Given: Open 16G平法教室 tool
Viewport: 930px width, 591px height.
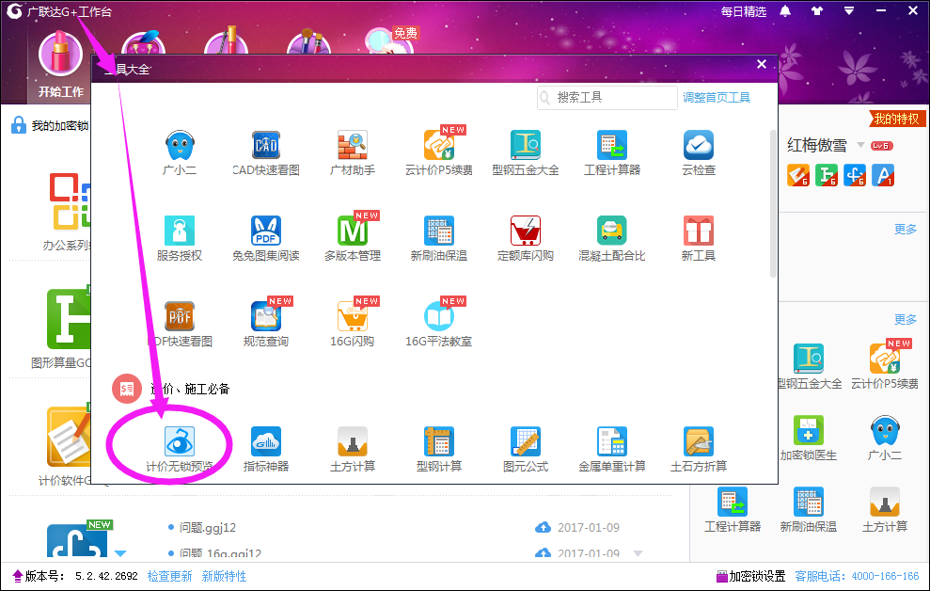Looking at the screenshot, I should click(439, 324).
